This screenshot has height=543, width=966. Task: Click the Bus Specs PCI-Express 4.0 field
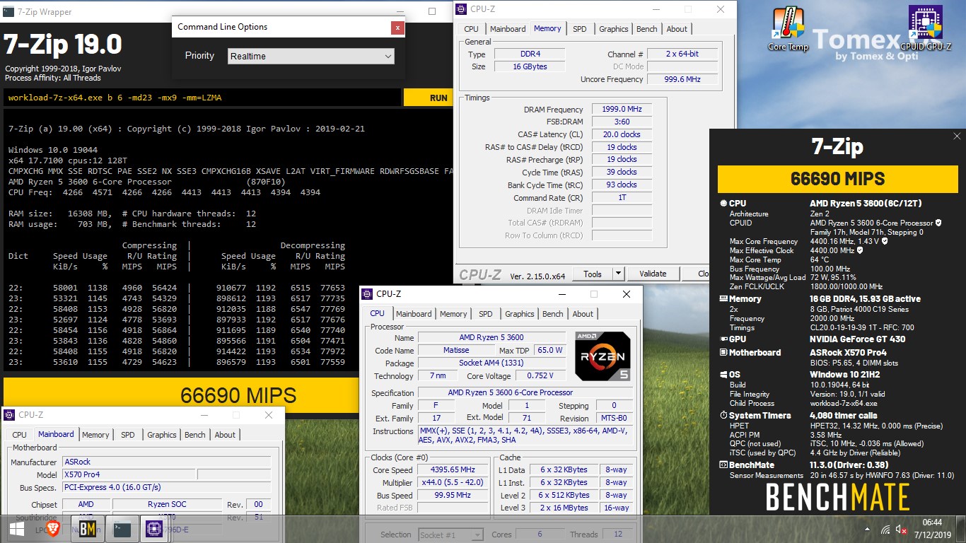[x=167, y=487]
